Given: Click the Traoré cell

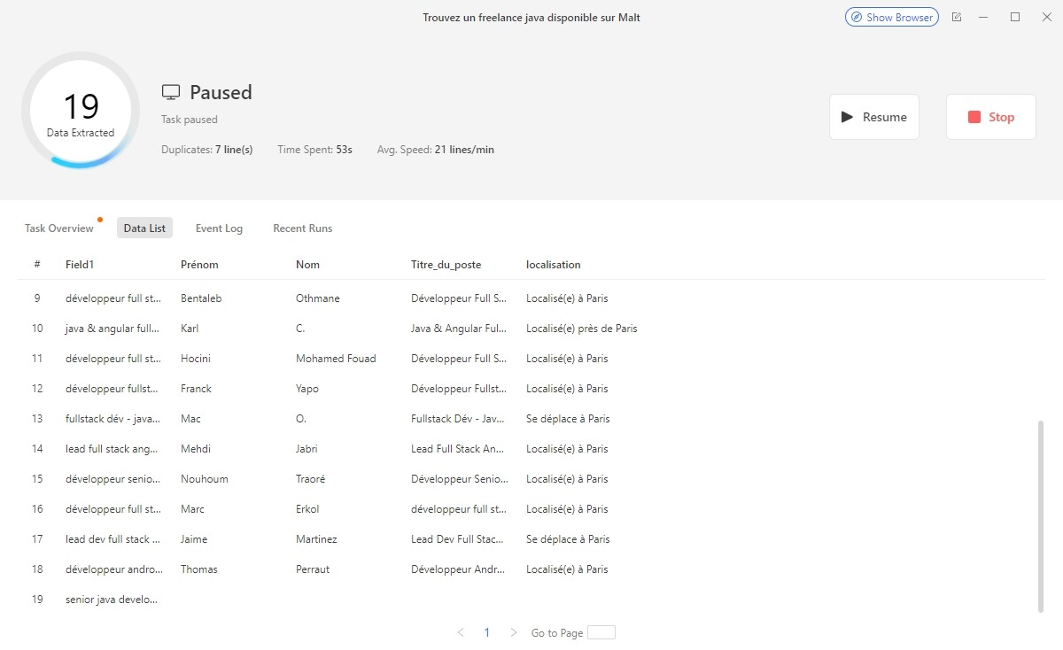Looking at the screenshot, I should (x=310, y=479).
